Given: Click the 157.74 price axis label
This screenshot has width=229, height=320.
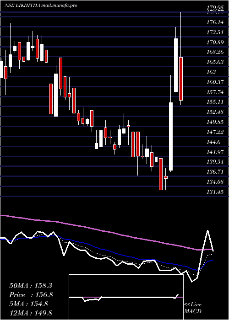Looking at the screenshot, I should tap(215, 92).
